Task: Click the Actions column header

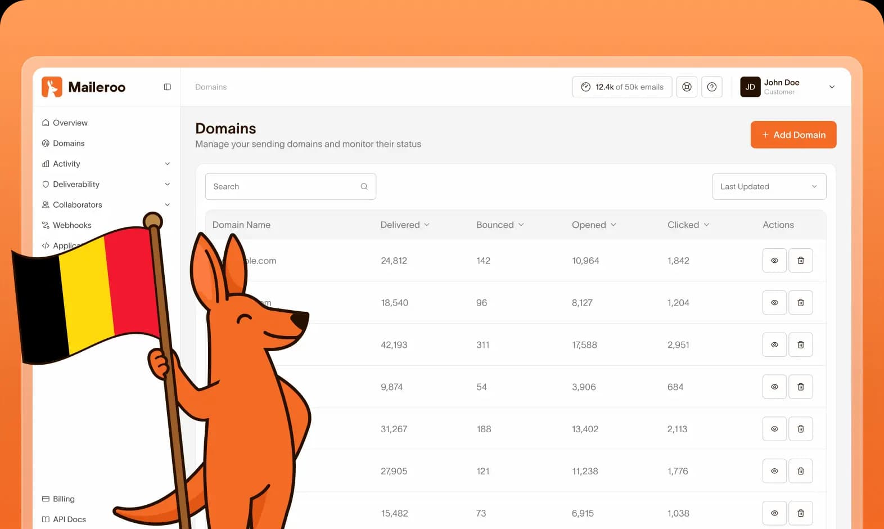Action: click(x=778, y=225)
